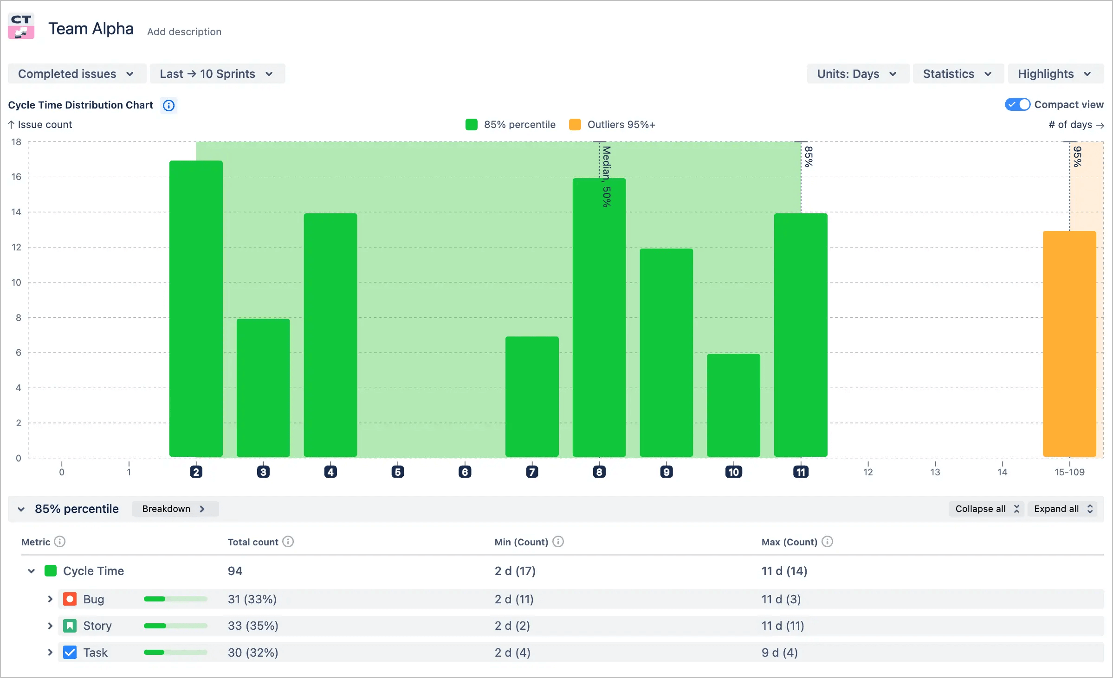Viewport: 1113px width, 678px height.
Task: Click the Team Alpha CT avatar
Action: 21,26
